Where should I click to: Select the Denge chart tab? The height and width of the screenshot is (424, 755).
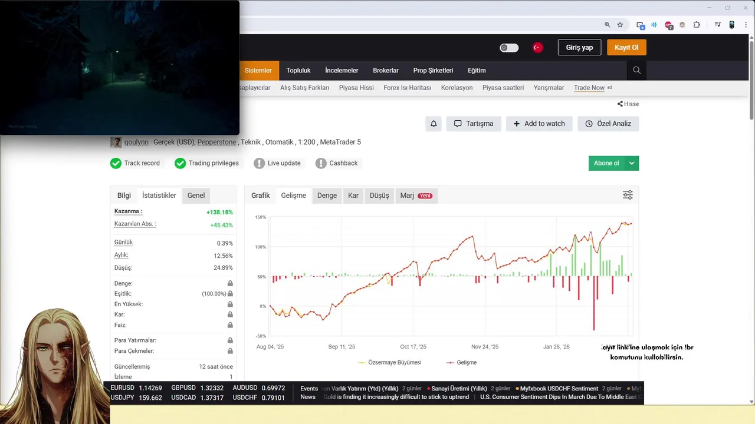coord(327,196)
